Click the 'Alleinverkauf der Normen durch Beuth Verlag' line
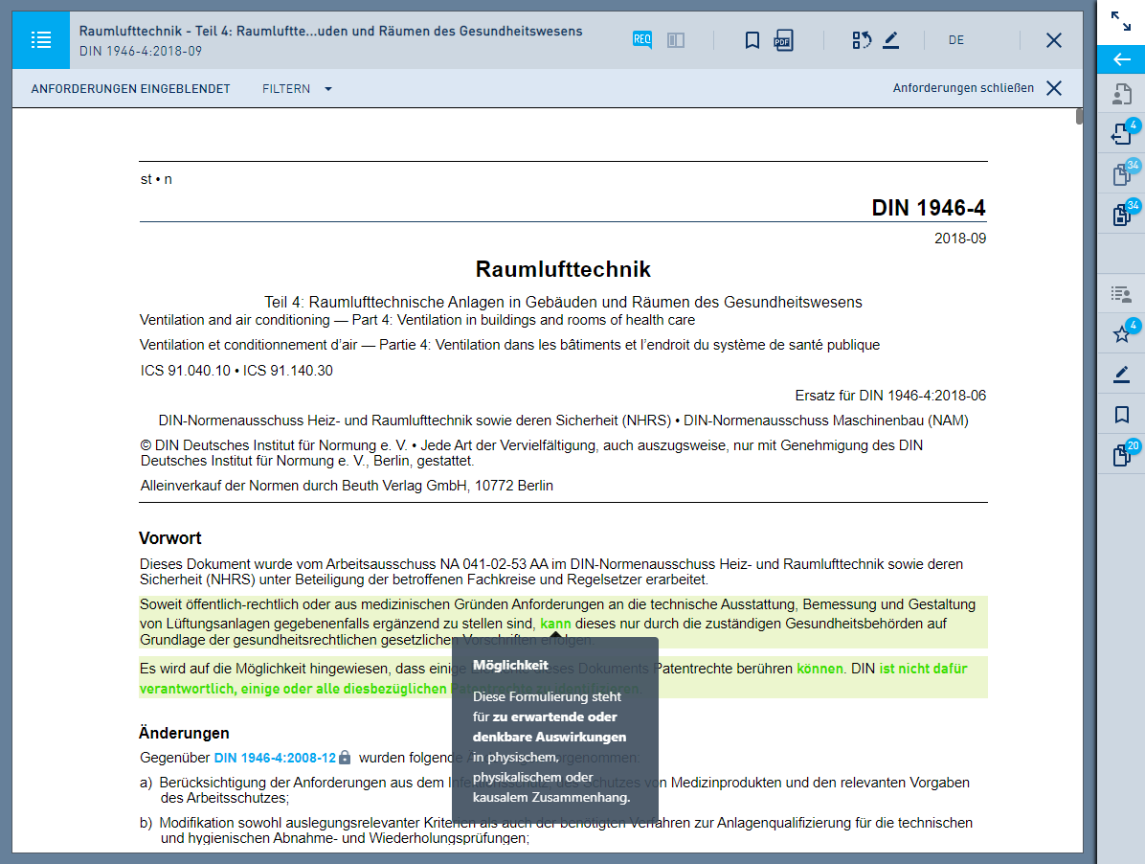 (347, 486)
